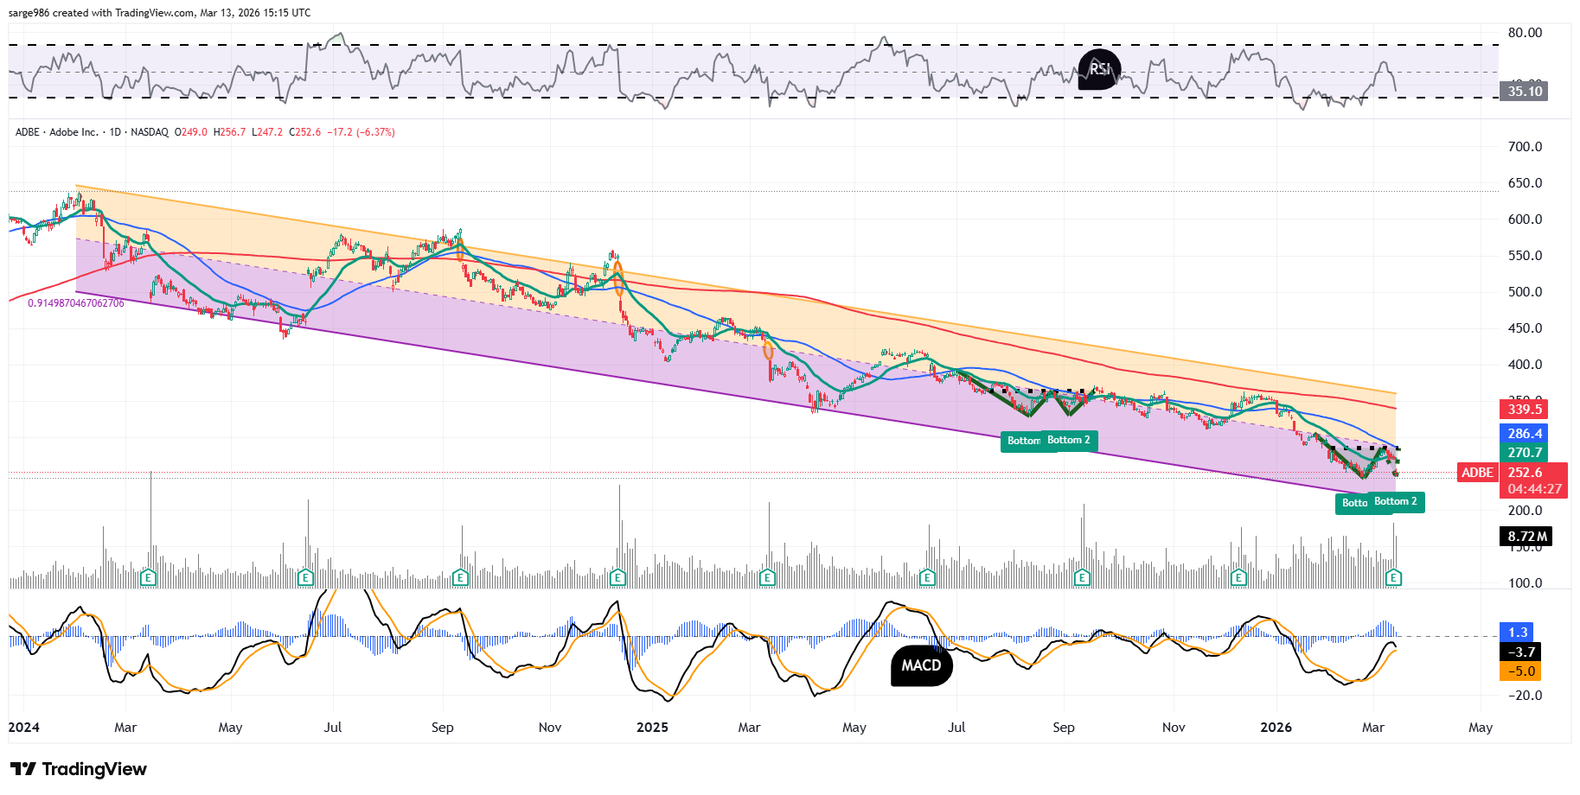Click the red ADBE ticker price tag
Image resolution: width=1580 pixels, height=795 pixels.
click(1477, 473)
